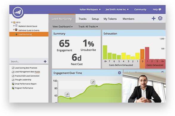Open the Engagement Over Time gear icon
This screenshot has width=175, height=116.
[x=120, y=73]
